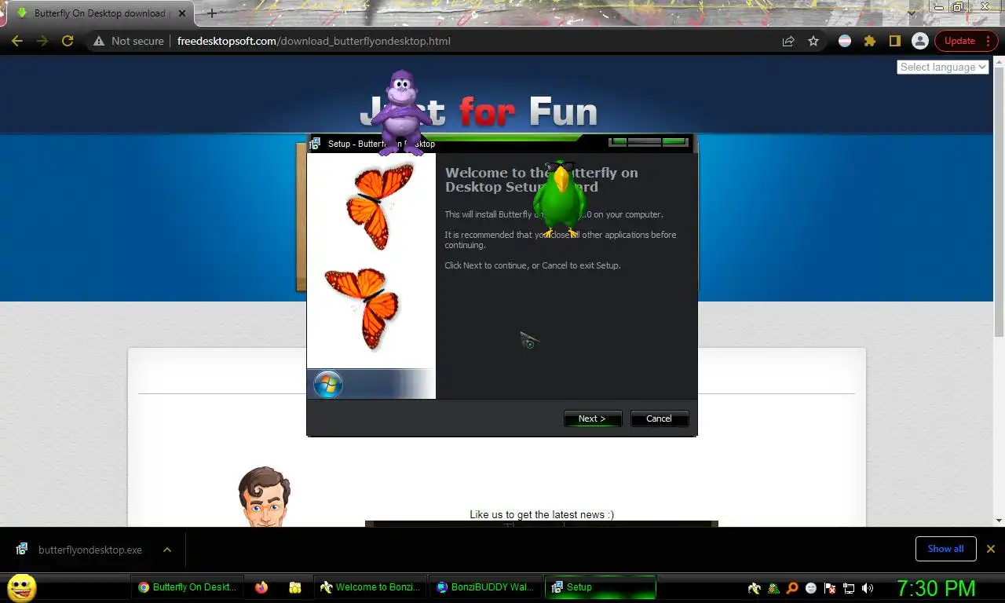Open the Select language dropdown

(942, 67)
